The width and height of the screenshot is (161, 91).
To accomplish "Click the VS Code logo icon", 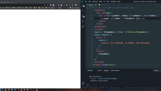I will click(x=83, y=2).
